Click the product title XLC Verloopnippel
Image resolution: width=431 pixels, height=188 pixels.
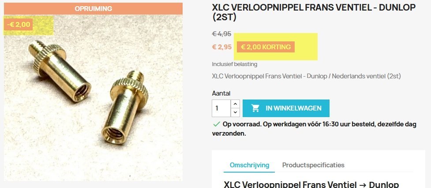click(x=314, y=12)
